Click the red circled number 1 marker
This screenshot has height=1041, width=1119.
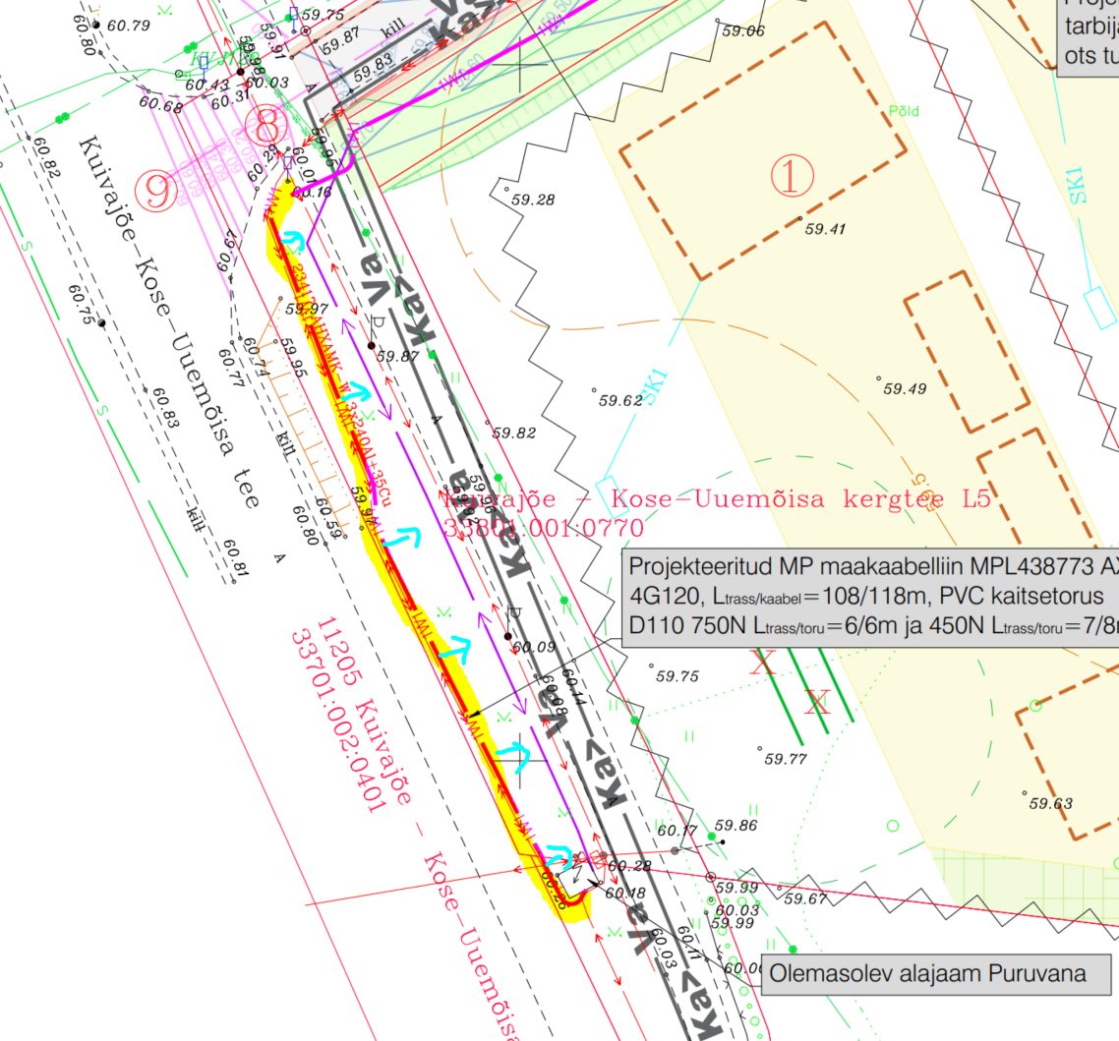[x=794, y=176]
